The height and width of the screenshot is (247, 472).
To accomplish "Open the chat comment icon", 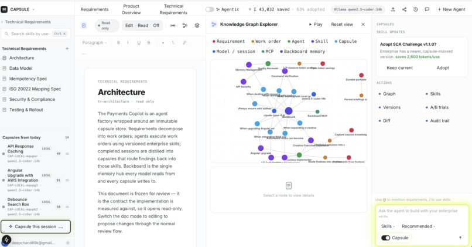I will tap(427, 9).
